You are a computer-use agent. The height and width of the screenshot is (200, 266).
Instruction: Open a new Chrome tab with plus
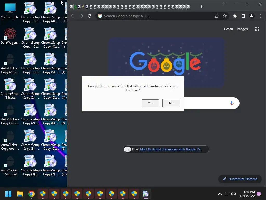201,7
